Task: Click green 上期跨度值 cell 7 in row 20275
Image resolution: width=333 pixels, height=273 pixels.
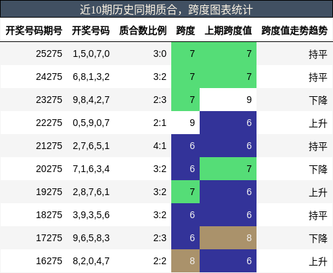Action: [228, 169]
